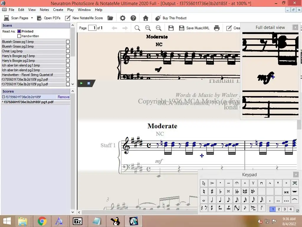Collapse the f3755601f736e3b2d185f score tree

3,97
